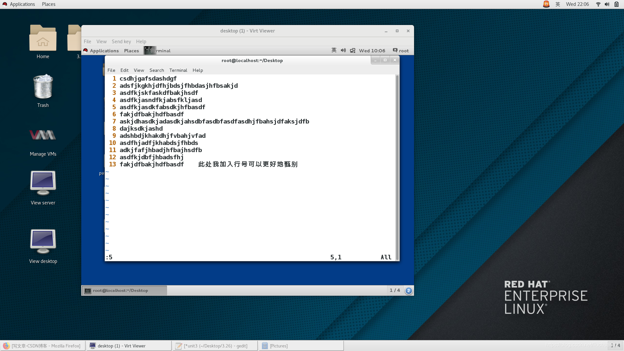The width and height of the screenshot is (624, 351).
Task: Click guest input method indicator
Action: (334, 50)
